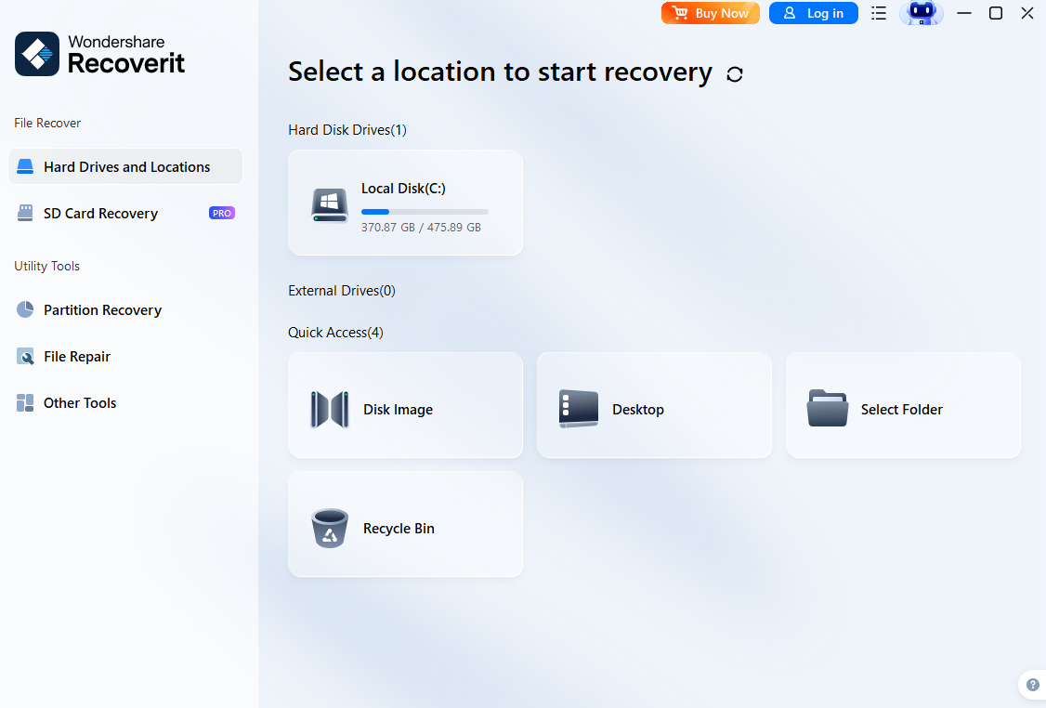This screenshot has height=708, width=1046.
Task: Click the Disk Image icon
Action: 330,409
